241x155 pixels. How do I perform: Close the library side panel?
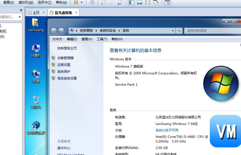tap(21, 10)
